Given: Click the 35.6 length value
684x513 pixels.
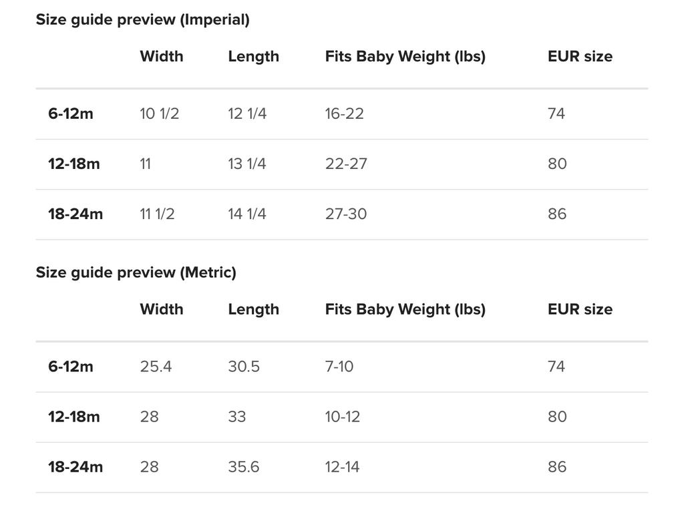Looking at the screenshot, I should pos(244,467).
